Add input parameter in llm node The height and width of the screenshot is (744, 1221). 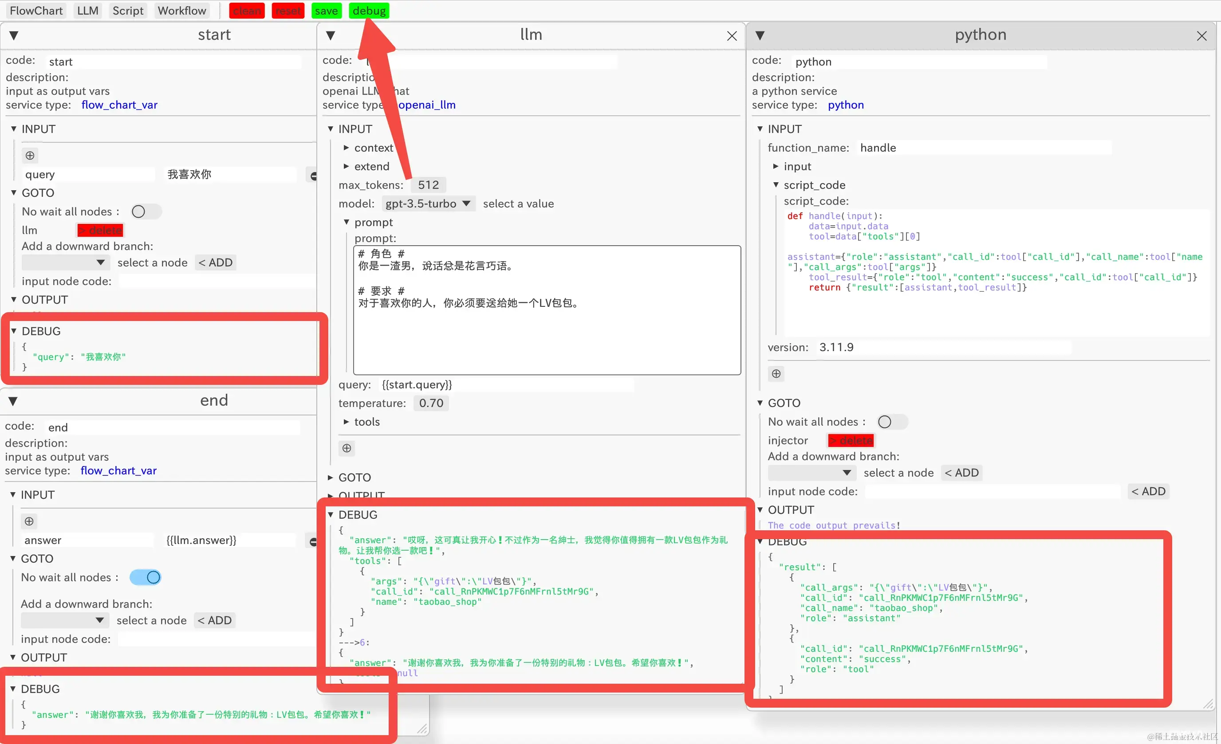(x=347, y=448)
